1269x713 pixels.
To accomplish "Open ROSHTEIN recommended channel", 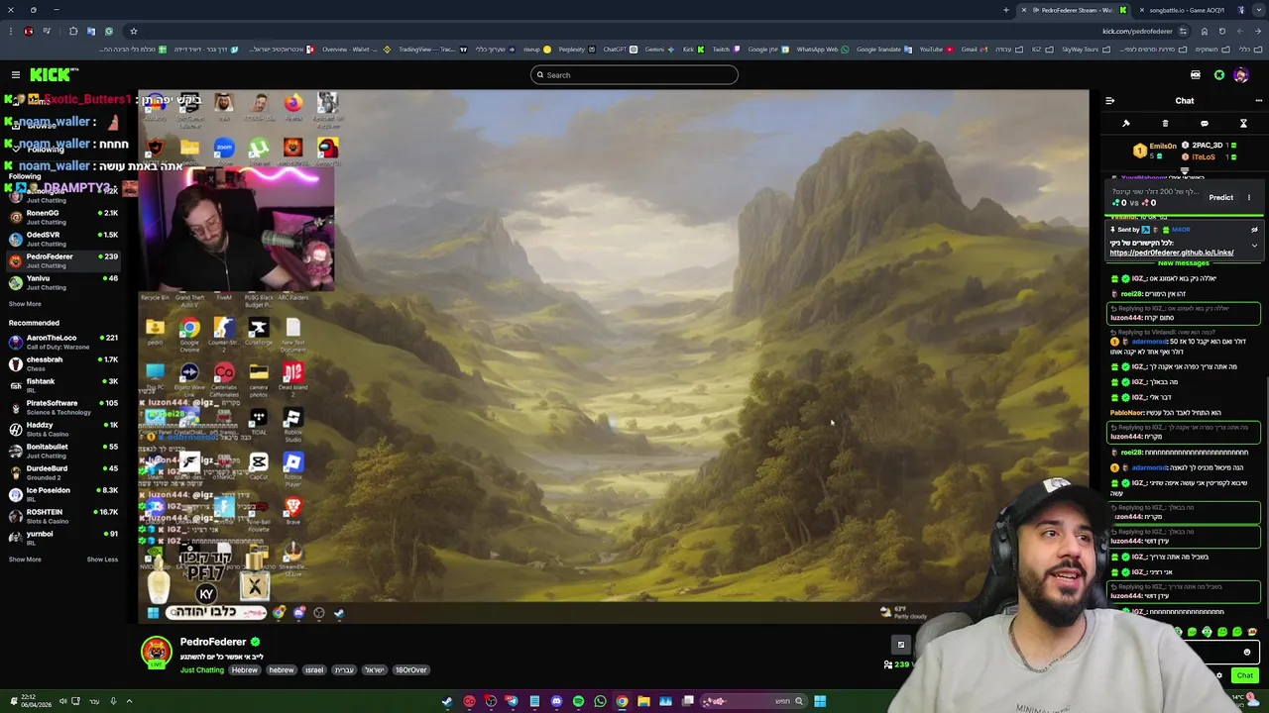I will pos(61,516).
